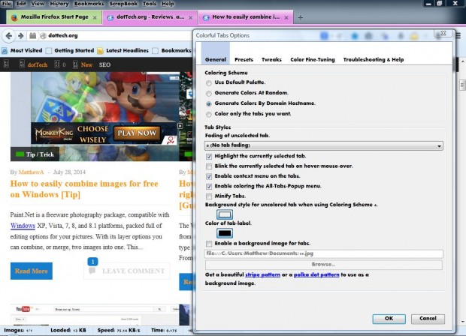The width and height of the screenshot is (466, 336).
Task: Select Color only the tabs you want
Action: [x=209, y=114]
